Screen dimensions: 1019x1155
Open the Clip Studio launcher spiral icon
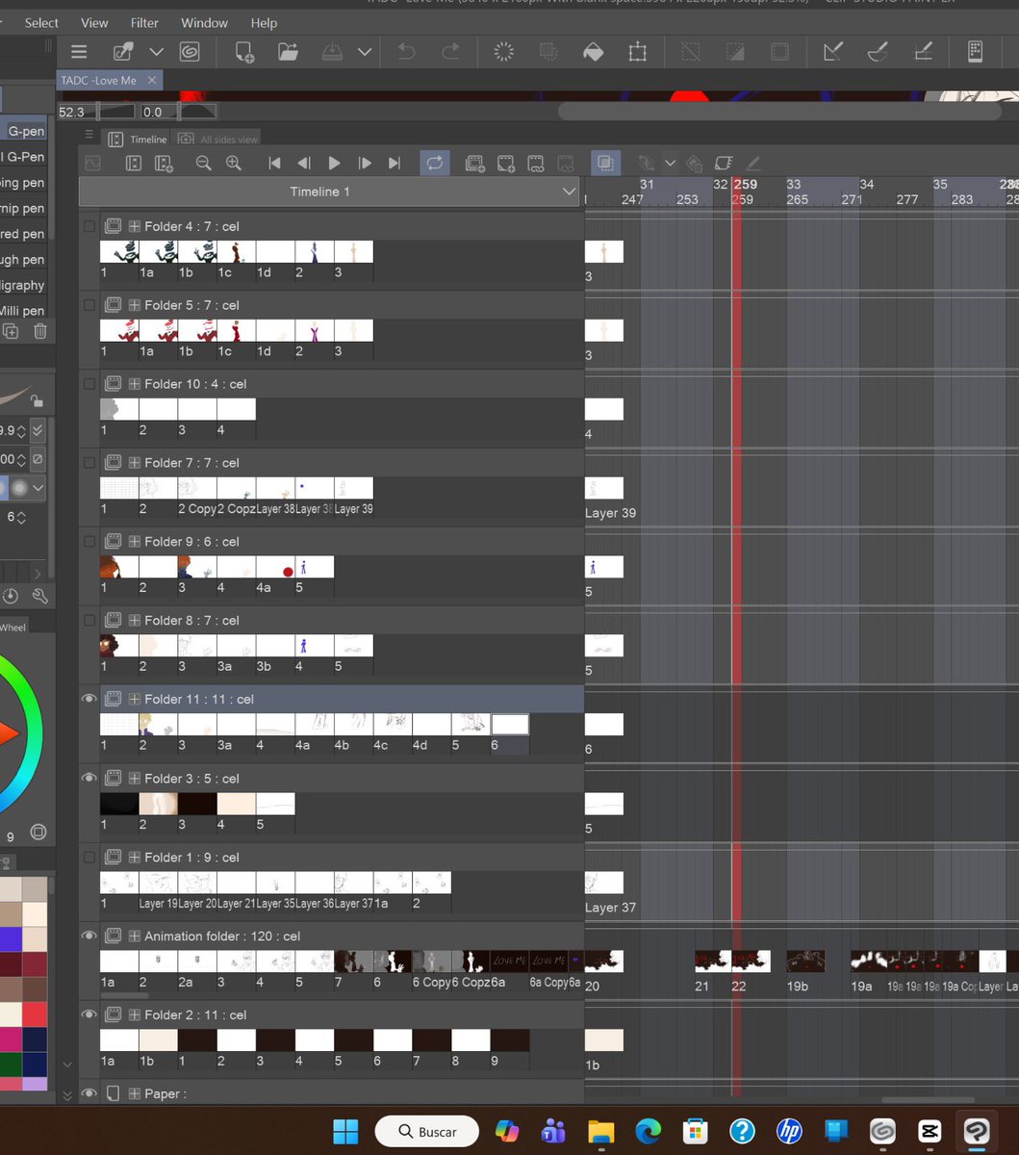click(x=190, y=52)
